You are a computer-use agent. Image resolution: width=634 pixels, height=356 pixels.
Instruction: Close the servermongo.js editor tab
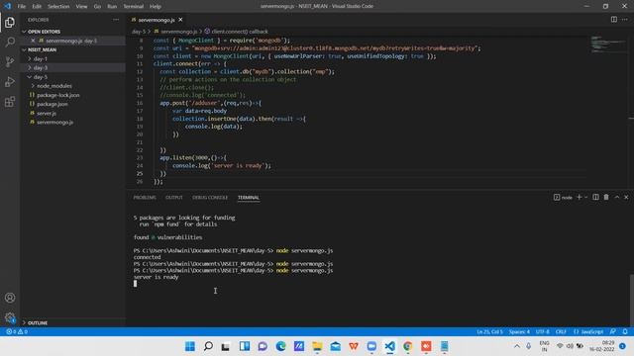(x=180, y=20)
